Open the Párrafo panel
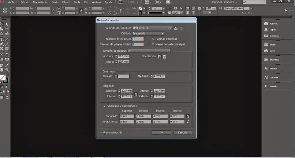The height and width of the screenshot is (158, 295). point(271,87)
